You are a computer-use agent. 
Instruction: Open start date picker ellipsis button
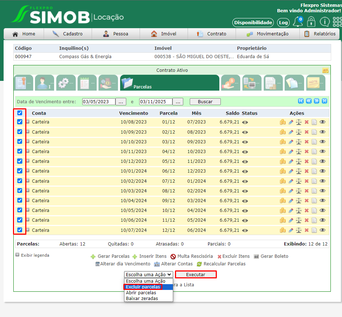click(120, 102)
